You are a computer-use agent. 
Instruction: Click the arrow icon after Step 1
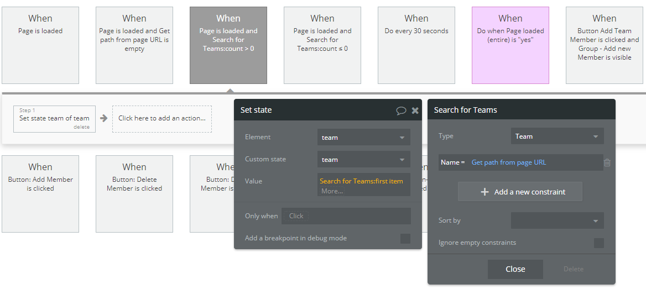click(103, 118)
